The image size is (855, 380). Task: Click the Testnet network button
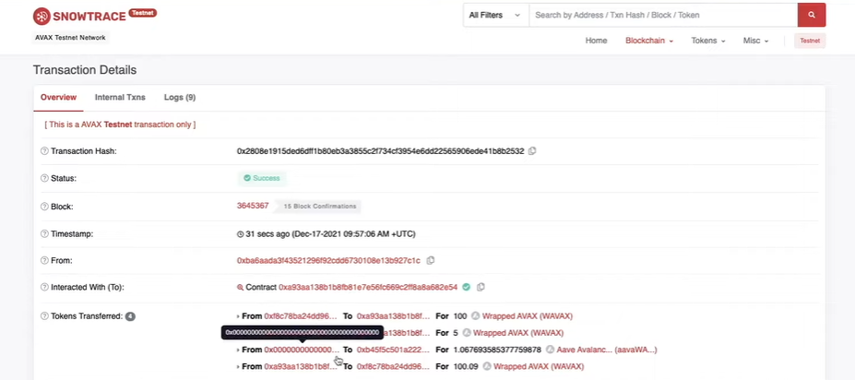click(x=810, y=41)
